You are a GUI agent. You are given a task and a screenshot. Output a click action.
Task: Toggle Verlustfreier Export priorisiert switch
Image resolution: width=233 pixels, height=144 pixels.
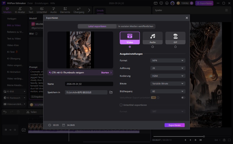[x=183, y=97]
